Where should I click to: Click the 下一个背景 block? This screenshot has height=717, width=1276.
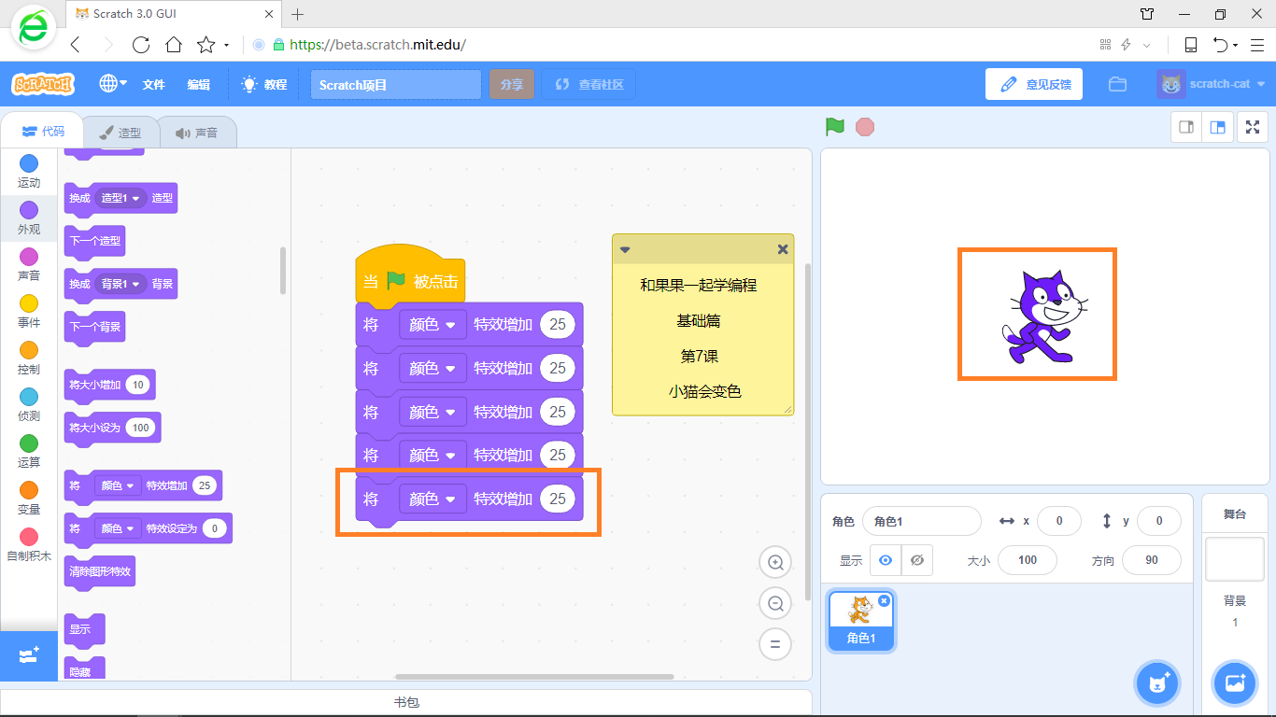coord(94,327)
